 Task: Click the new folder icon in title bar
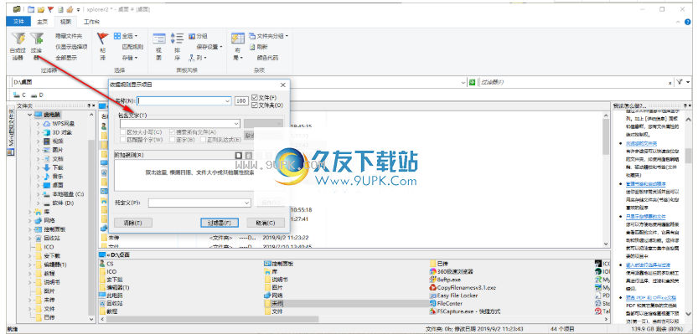[x=31, y=9]
